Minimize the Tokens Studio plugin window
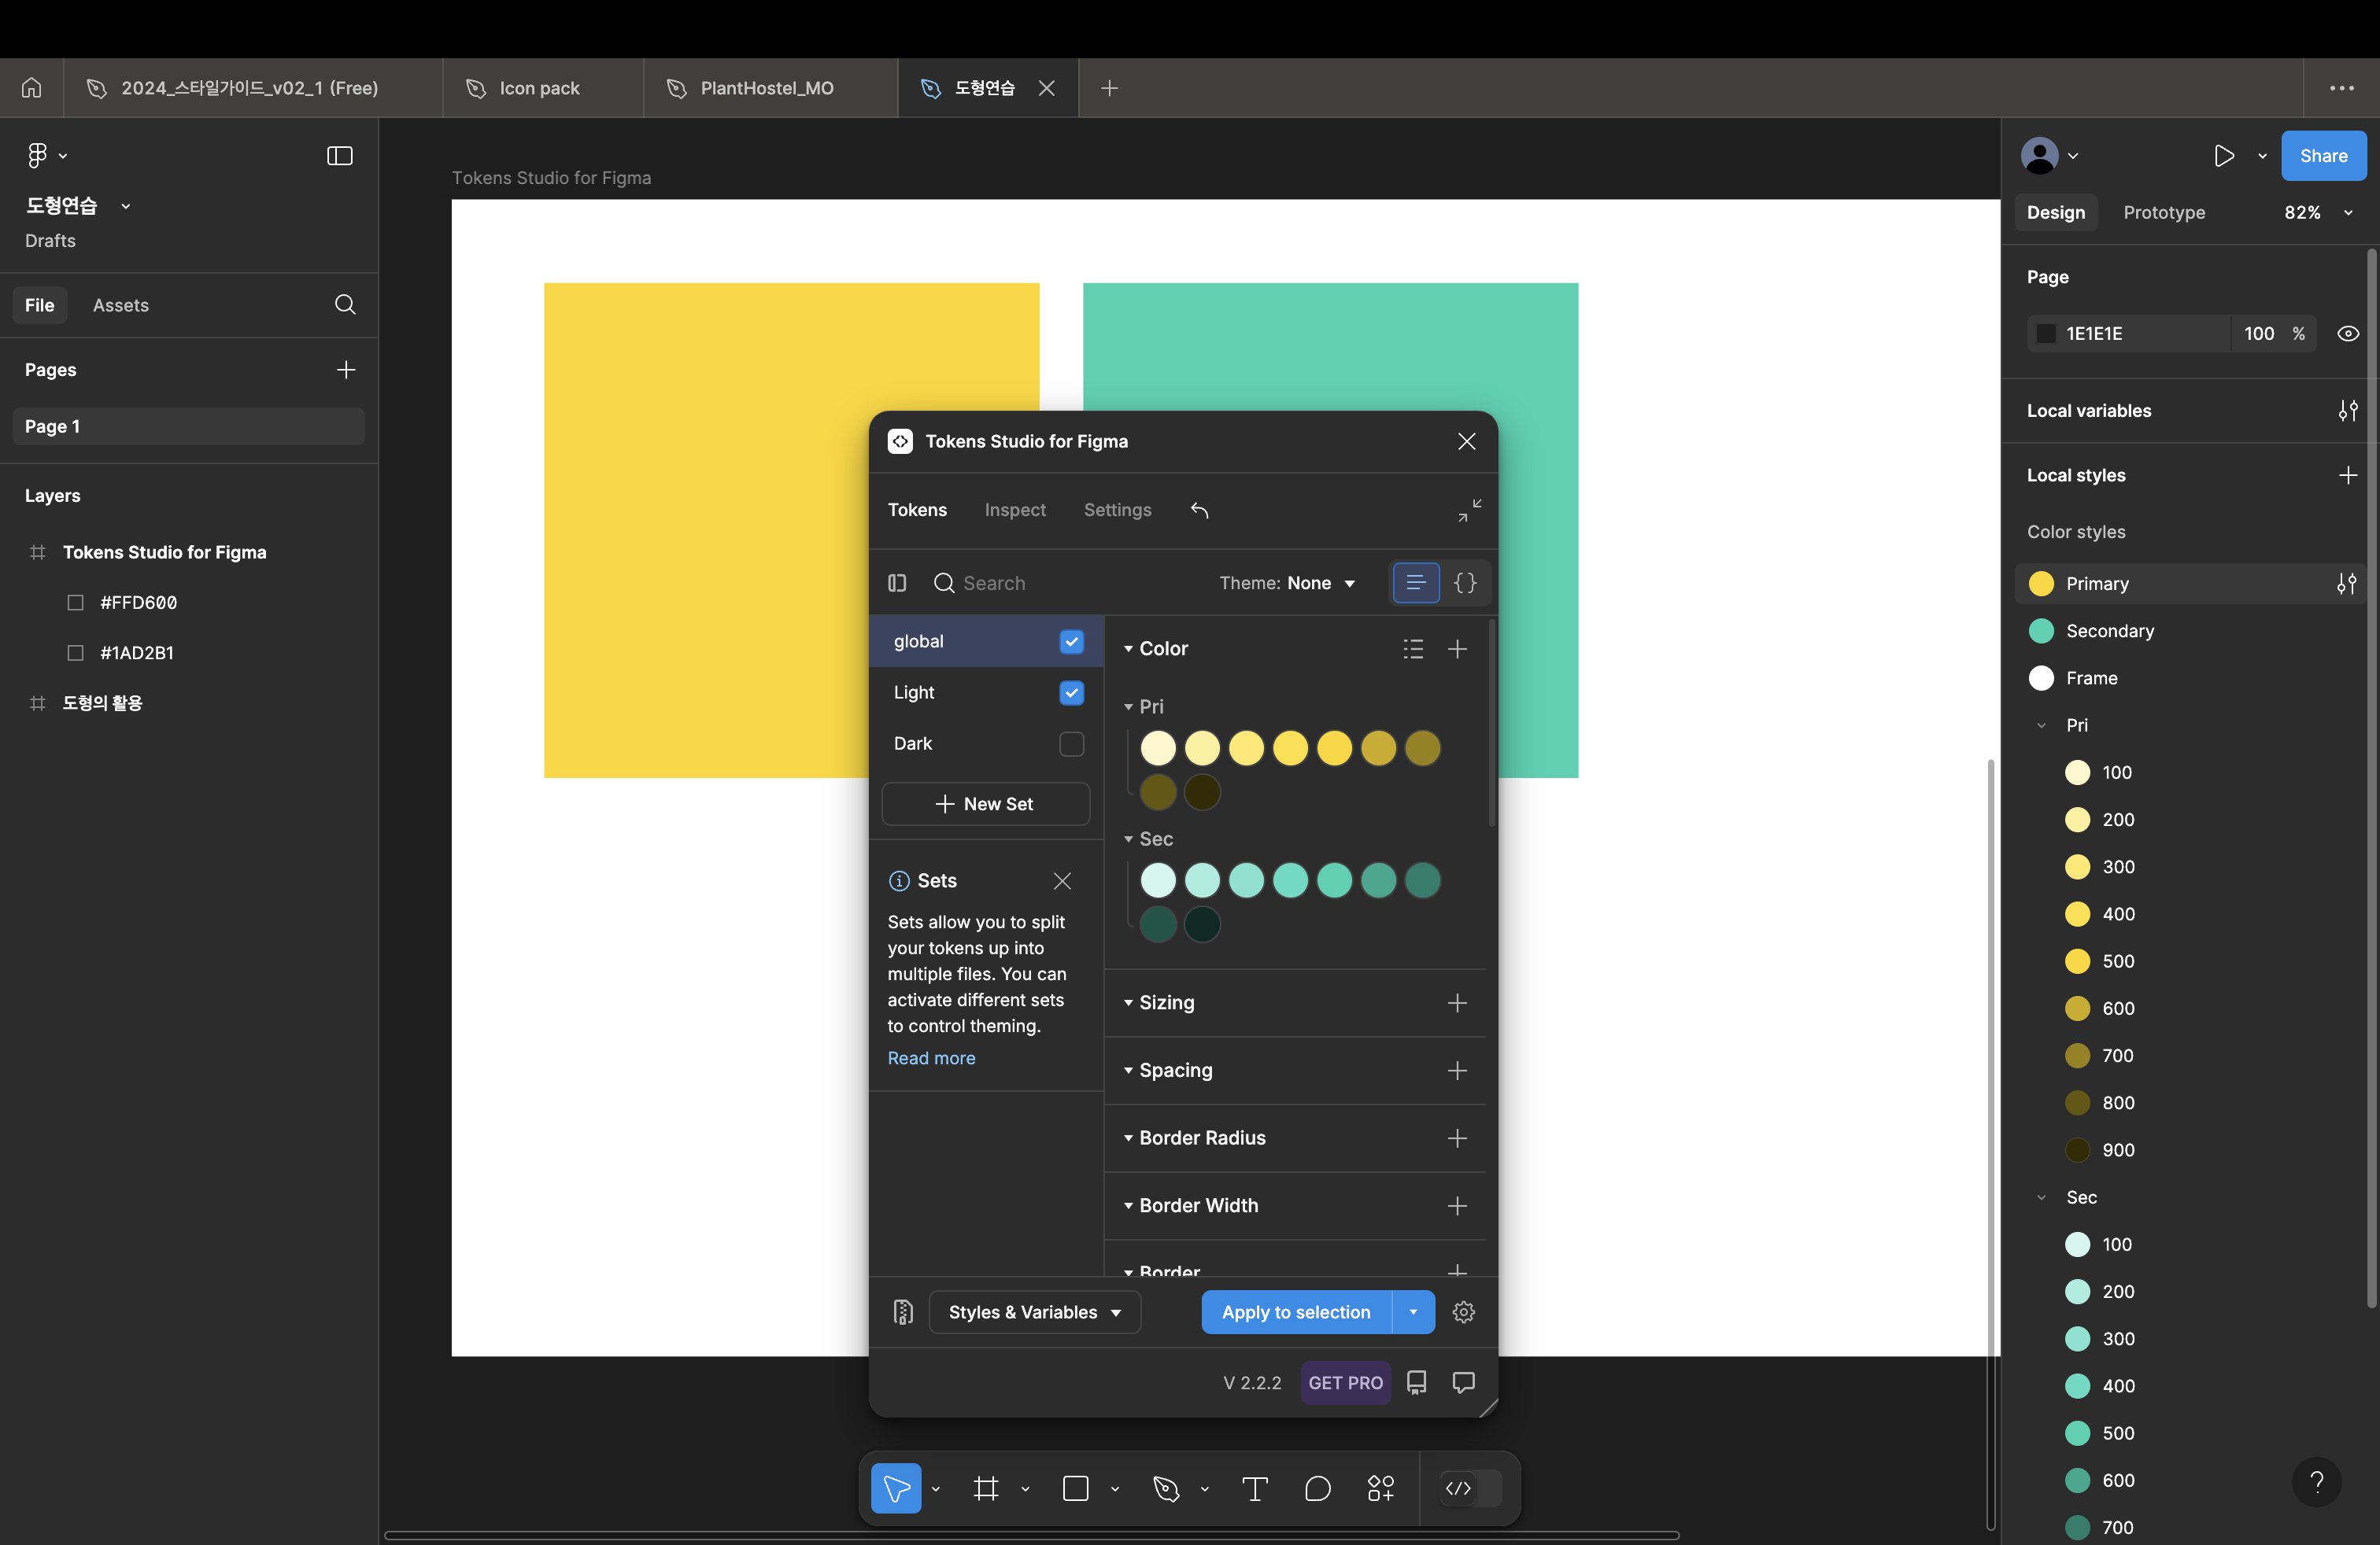This screenshot has width=2380, height=1545. point(1469,511)
